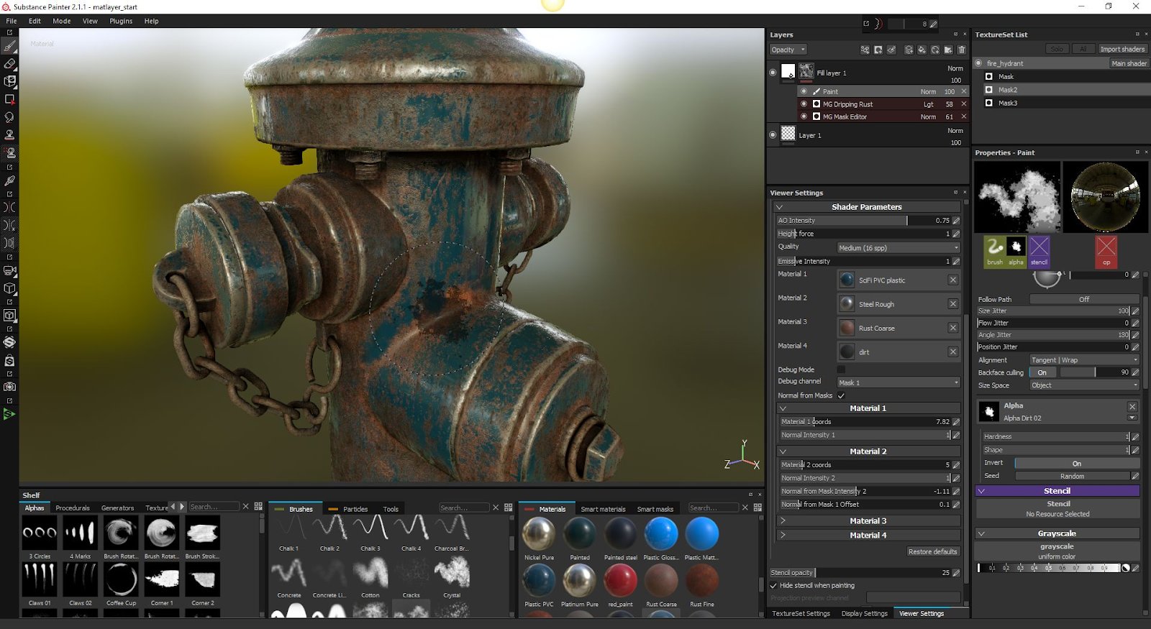Click the Restore defaults button
Screen dimensions: 1151x629
[x=932, y=552]
